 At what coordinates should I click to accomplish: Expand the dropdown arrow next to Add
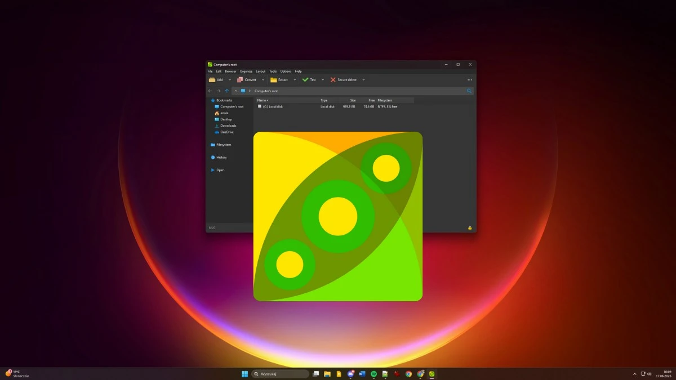(x=230, y=80)
